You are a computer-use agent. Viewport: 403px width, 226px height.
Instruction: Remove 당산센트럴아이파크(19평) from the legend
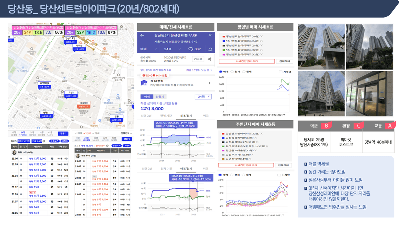[x=262, y=36]
